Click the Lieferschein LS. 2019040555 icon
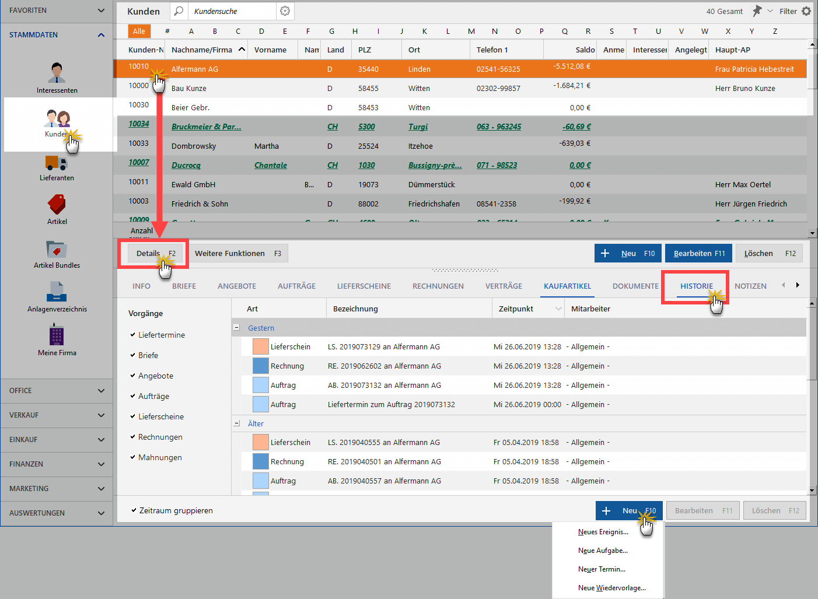Screen dimensions: 818x599 260,442
